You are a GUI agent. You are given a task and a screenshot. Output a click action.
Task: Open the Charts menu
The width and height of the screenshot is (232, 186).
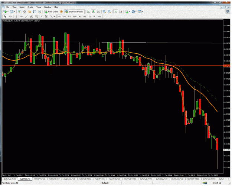coord(30,7)
